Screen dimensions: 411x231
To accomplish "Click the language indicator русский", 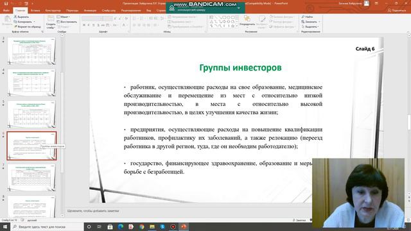I will pyautogui.click(x=32, y=220).
